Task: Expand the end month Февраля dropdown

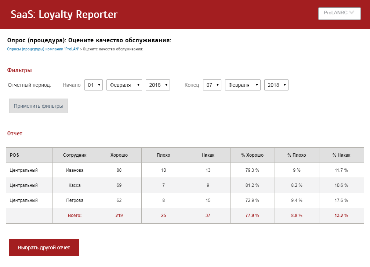Action: (x=243, y=85)
